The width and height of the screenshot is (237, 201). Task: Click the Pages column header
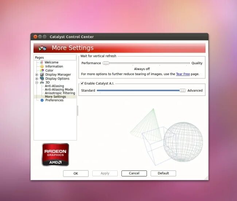pos(55,58)
